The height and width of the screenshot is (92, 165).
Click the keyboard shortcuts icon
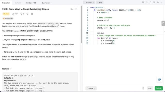click(154, 2)
